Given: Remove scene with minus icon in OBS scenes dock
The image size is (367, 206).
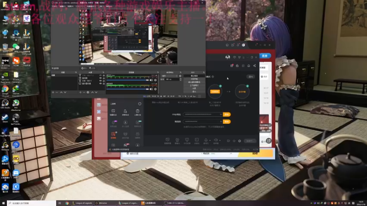Looking at the screenshot, I should [56, 92].
